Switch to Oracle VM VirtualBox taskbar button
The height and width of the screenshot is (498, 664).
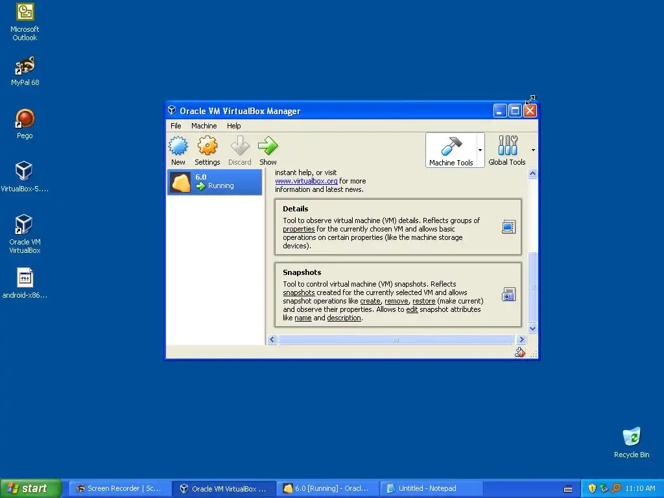tap(224, 488)
